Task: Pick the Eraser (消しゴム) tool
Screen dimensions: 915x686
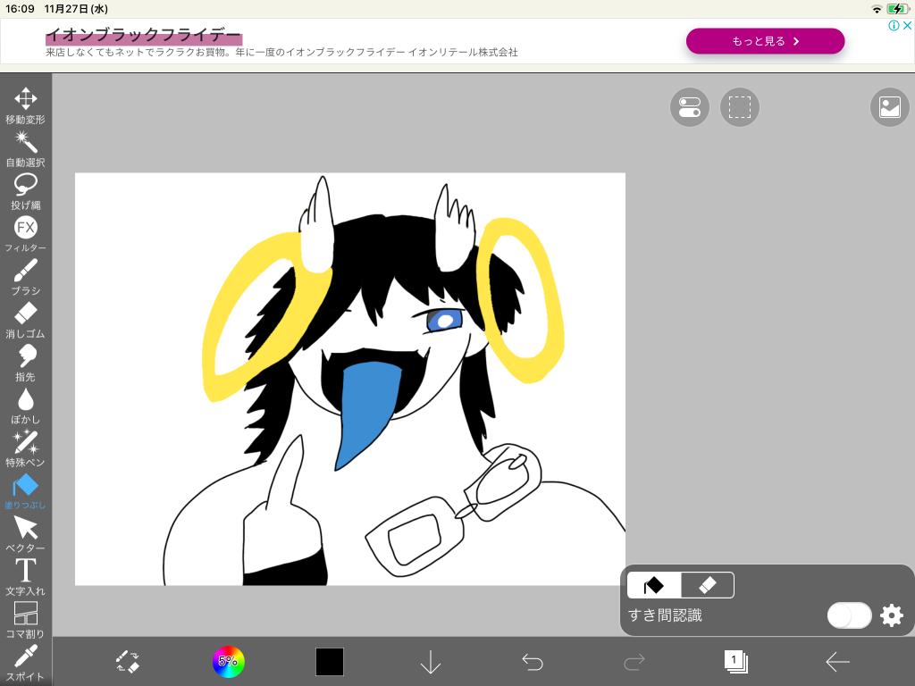Action: [25, 318]
